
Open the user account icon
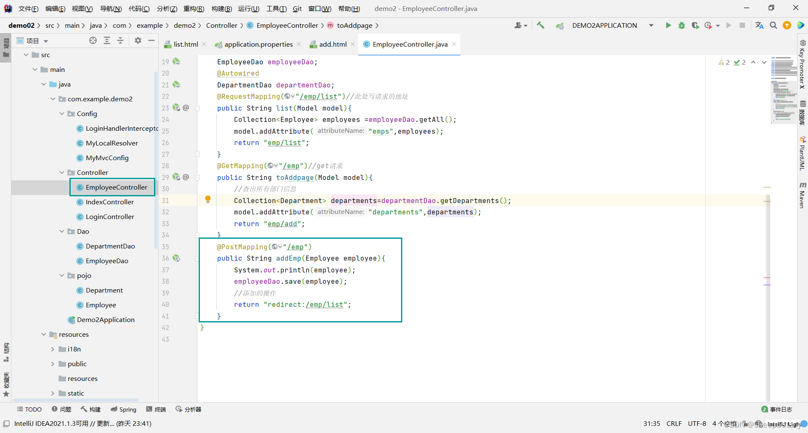pyautogui.click(x=521, y=26)
